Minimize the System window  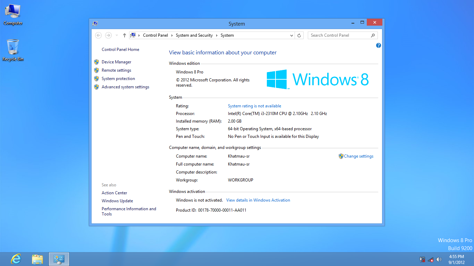click(353, 22)
